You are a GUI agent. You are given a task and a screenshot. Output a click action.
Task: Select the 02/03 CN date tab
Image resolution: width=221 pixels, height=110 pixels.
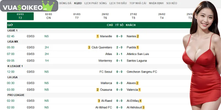[49, 16]
